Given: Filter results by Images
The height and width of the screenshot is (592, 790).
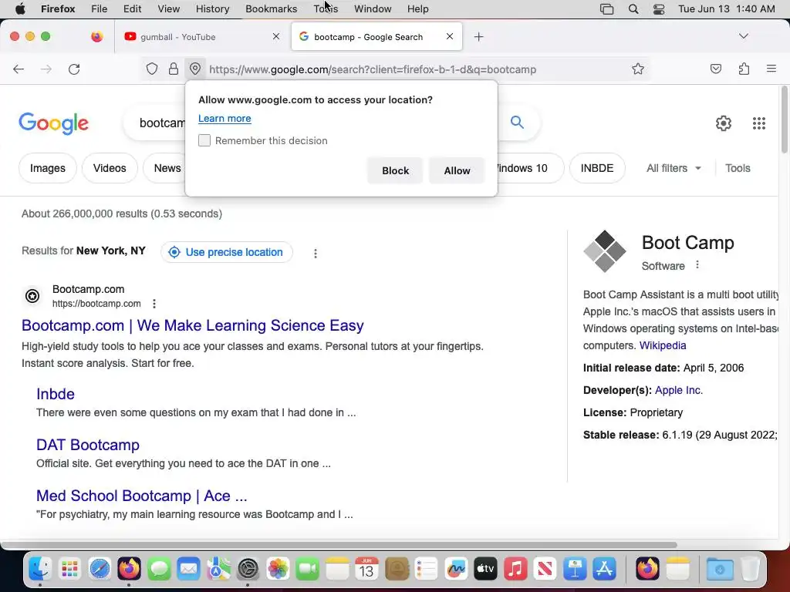Looking at the screenshot, I should (x=47, y=168).
